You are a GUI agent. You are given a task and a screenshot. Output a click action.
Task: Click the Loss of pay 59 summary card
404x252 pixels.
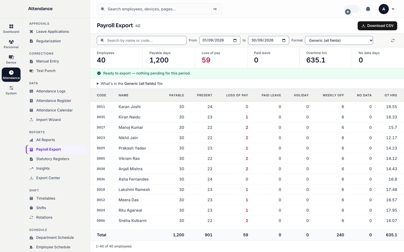221,58
